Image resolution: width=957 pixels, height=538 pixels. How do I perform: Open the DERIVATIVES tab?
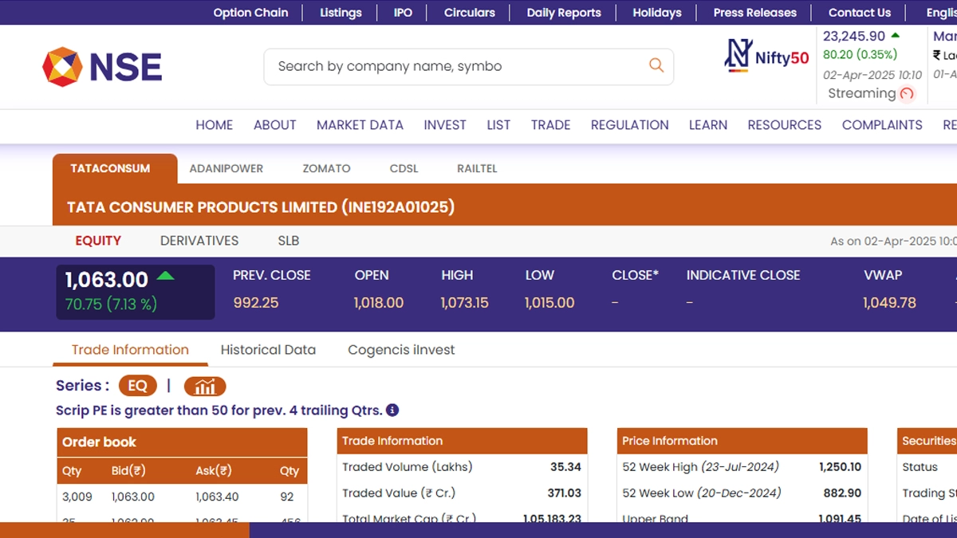(x=199, y=241)
